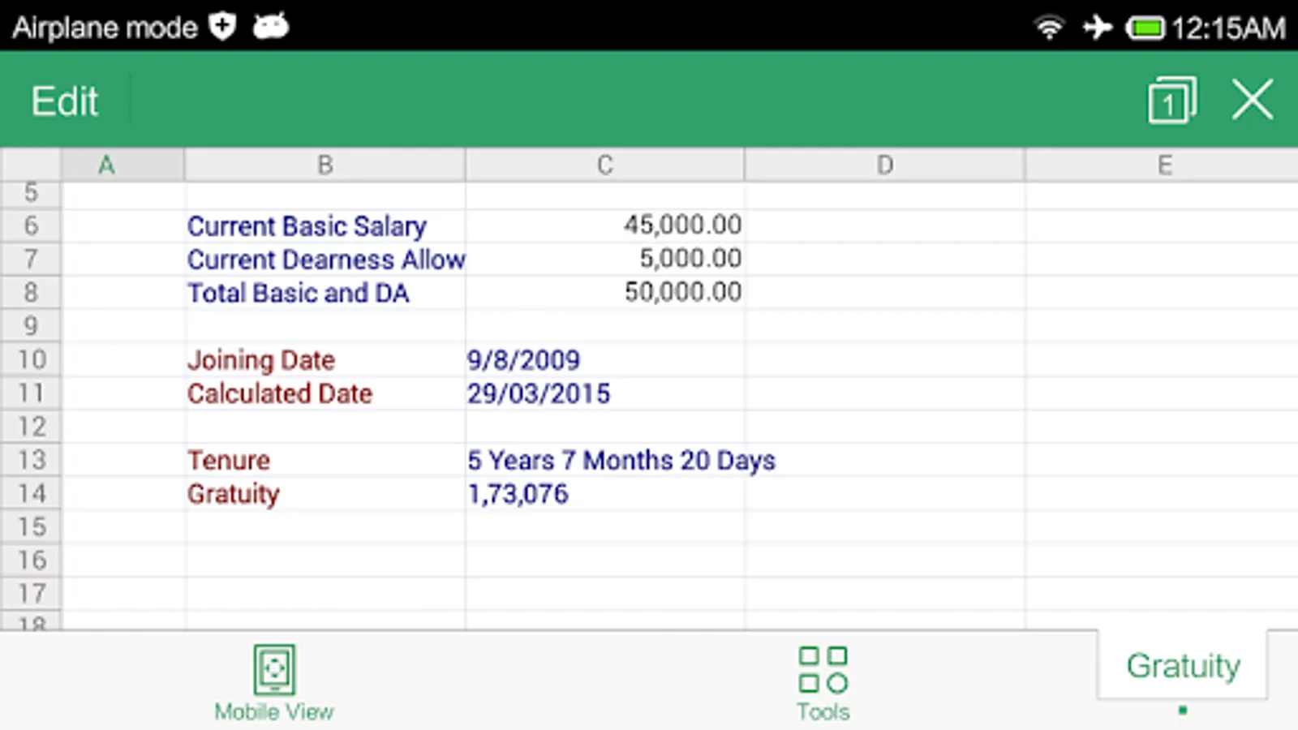Select the Joining Date label cell
The image size is (1298, 730).
pyautogui.click(x=325, y=359)
